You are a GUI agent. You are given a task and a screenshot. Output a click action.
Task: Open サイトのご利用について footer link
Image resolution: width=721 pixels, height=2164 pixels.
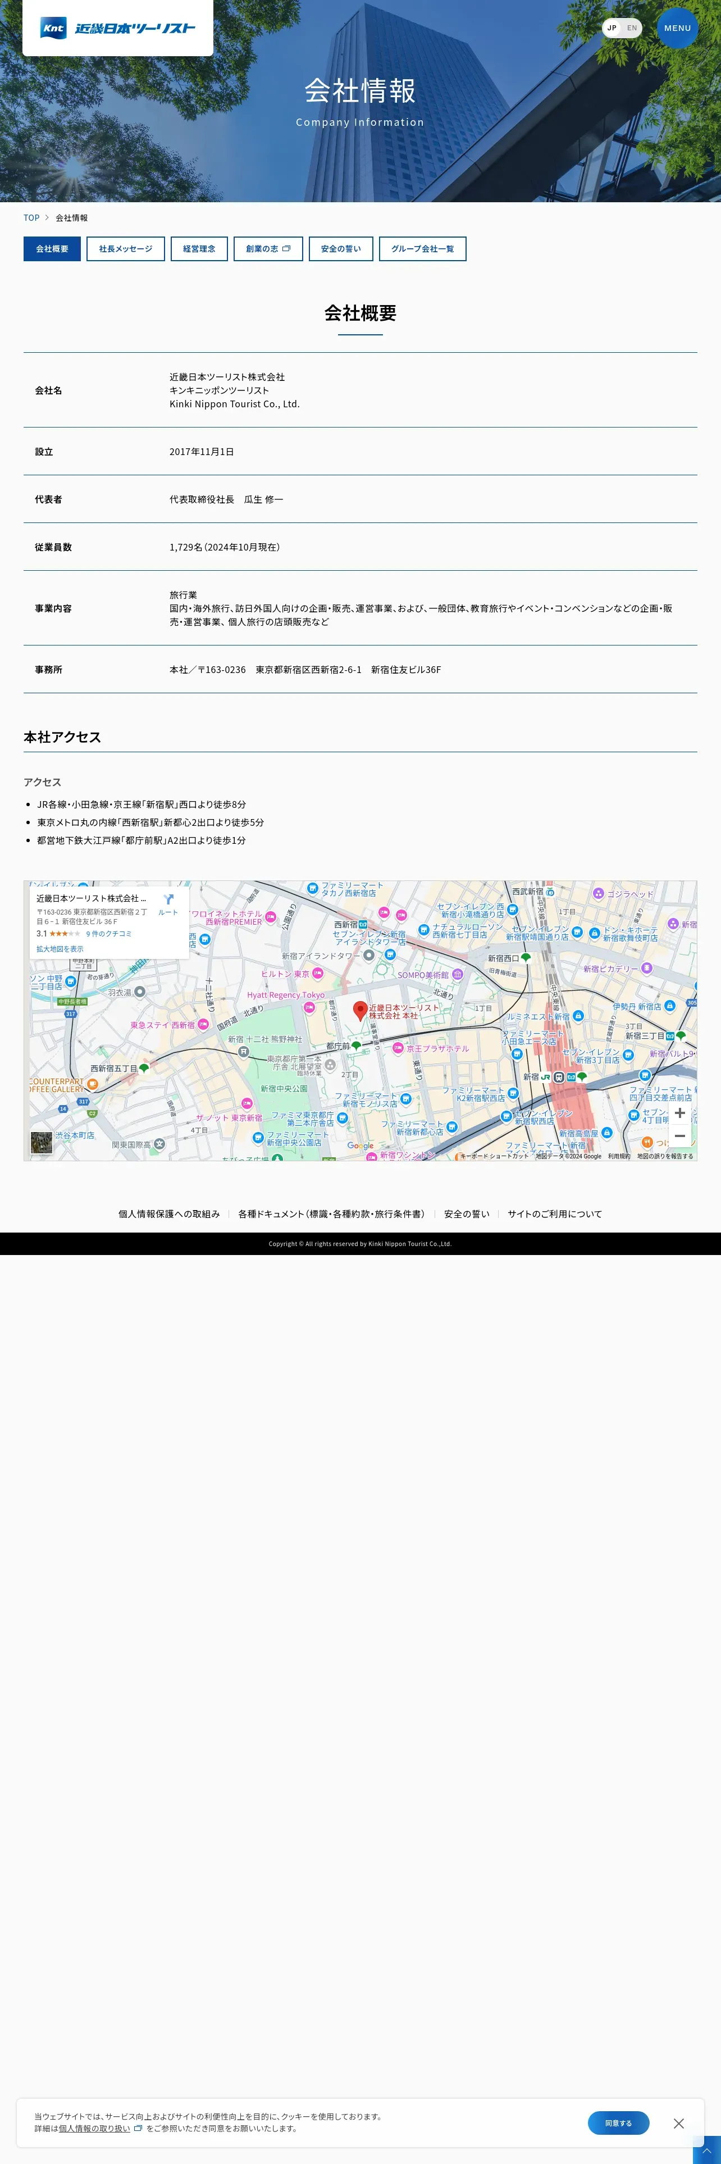[555, 1214]
